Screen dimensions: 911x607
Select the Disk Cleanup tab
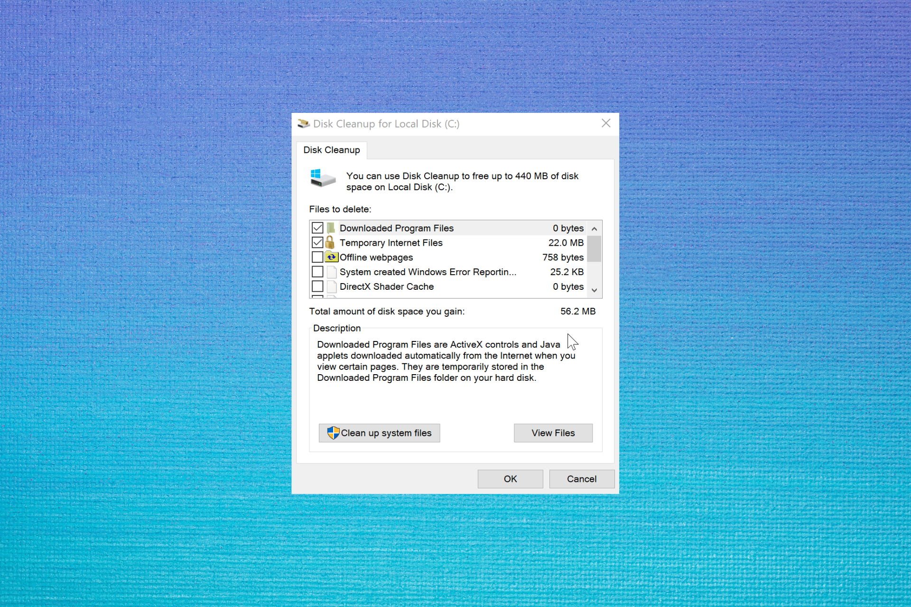[332, 150]
